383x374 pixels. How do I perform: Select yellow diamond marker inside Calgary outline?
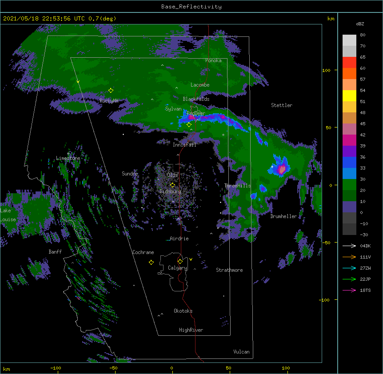180,262
